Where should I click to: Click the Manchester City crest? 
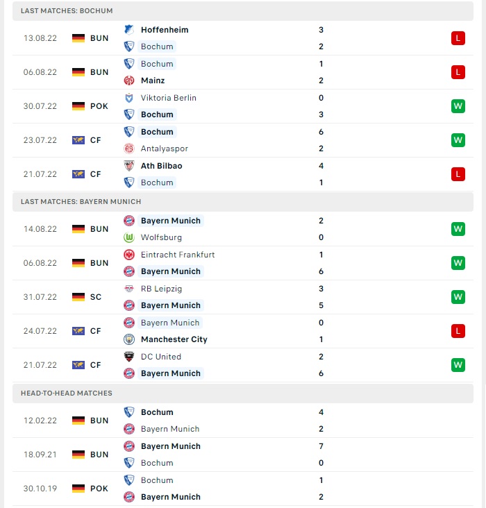(x=129, y=339)
